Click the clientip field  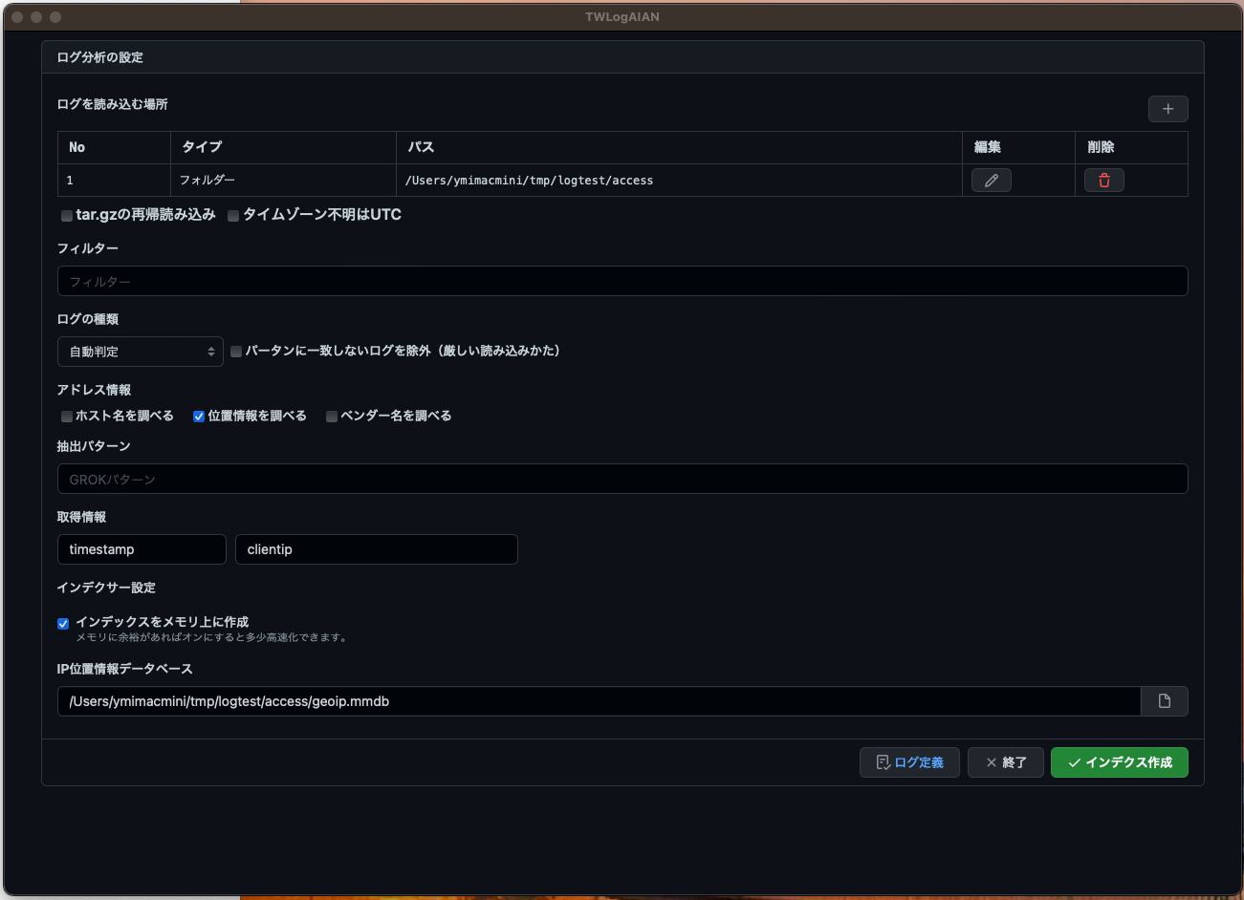point(376,549)
